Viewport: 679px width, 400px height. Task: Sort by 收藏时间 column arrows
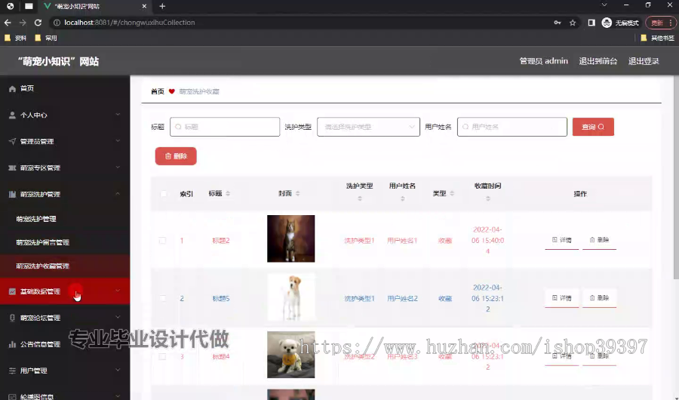point(488,198)
